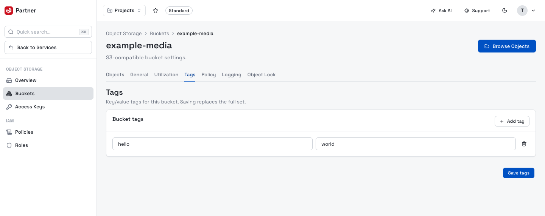This screenshot has width=545, height=216.
Task: Click Browse Objects button
Action: pos(507,46)
